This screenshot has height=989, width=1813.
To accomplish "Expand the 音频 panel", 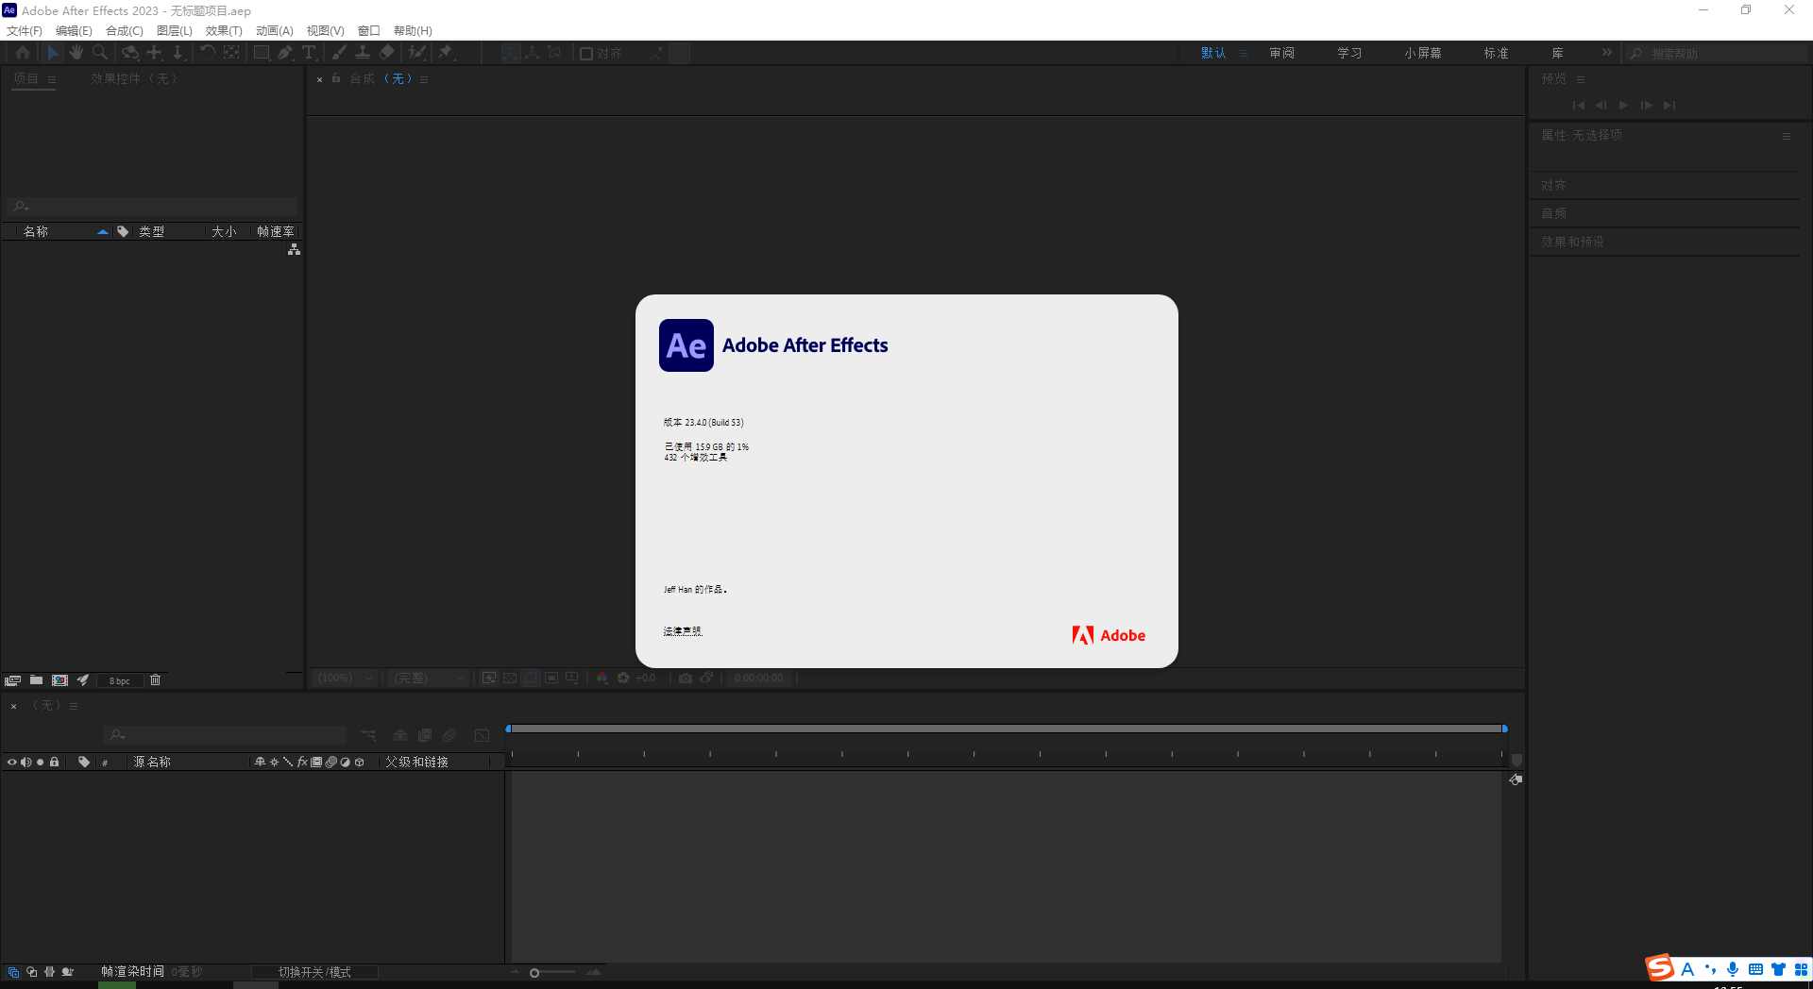I will (x=1553, y=213).
